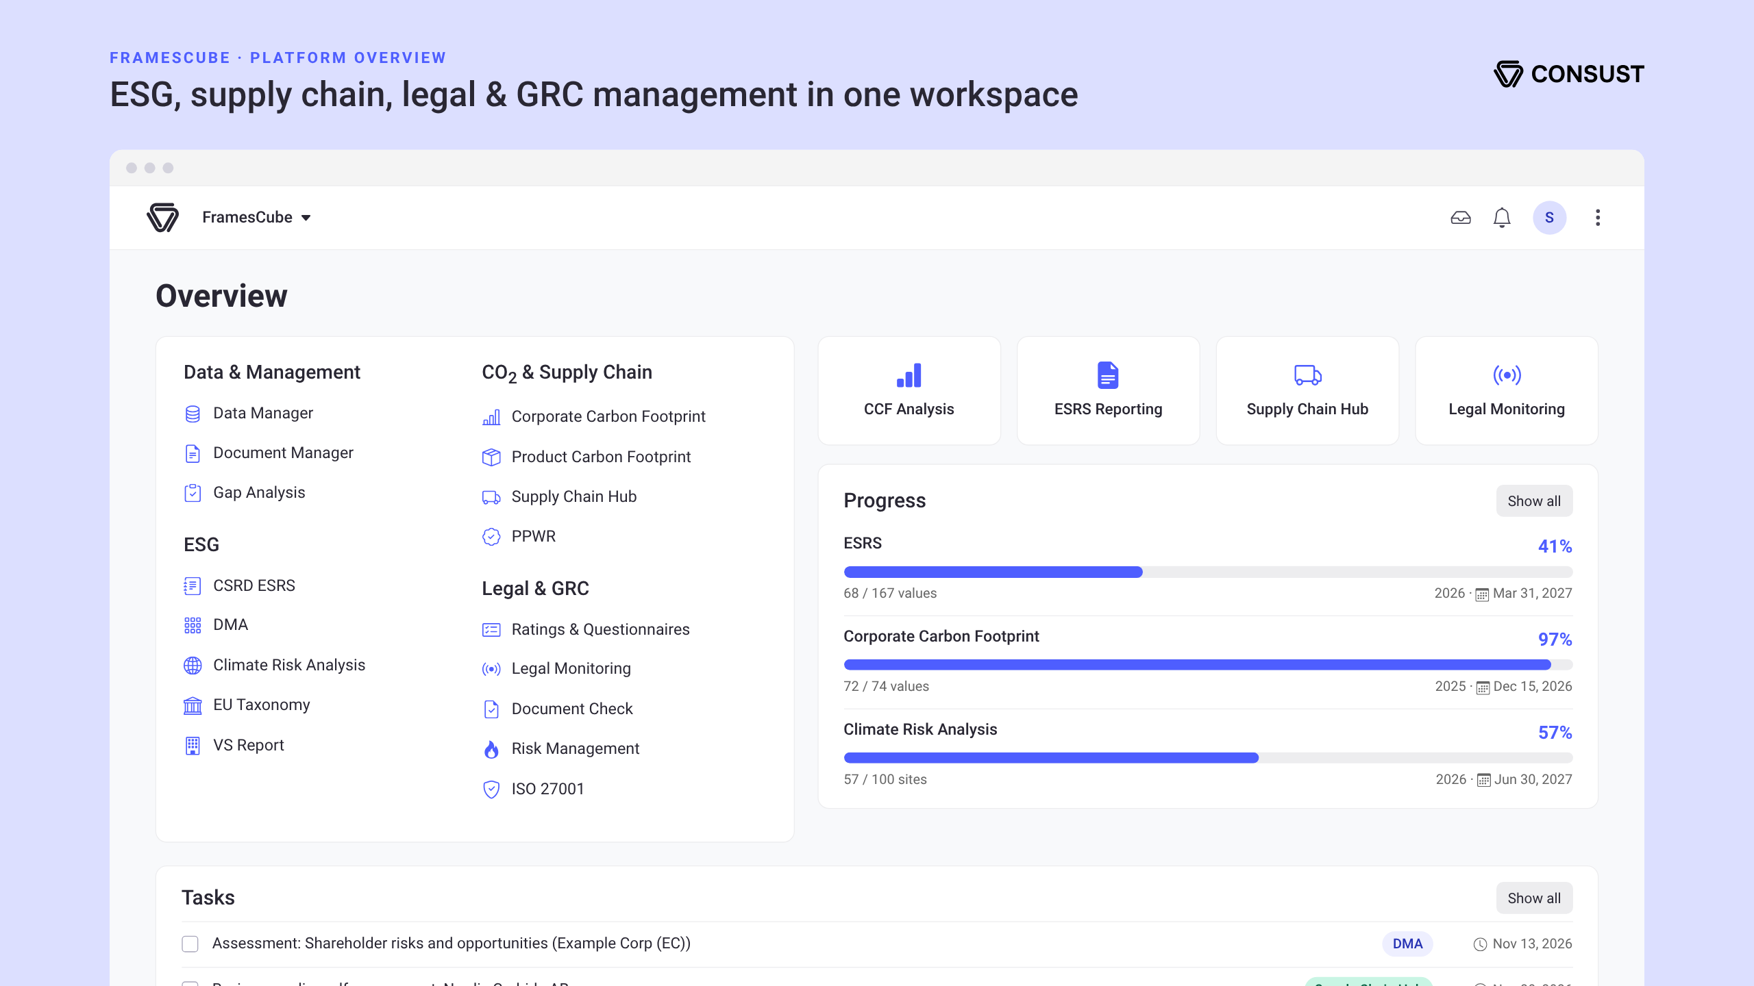Check the Shareholder risks assessment task checkbox
This screenshot has height=986, width=1754.
(190, 944)
